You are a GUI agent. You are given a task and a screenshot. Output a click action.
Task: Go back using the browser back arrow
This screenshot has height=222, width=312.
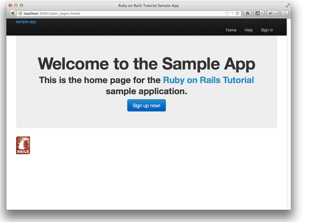13,13
